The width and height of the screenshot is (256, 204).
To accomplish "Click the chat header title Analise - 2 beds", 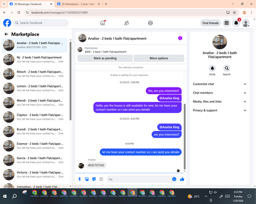I will (117, 38).
